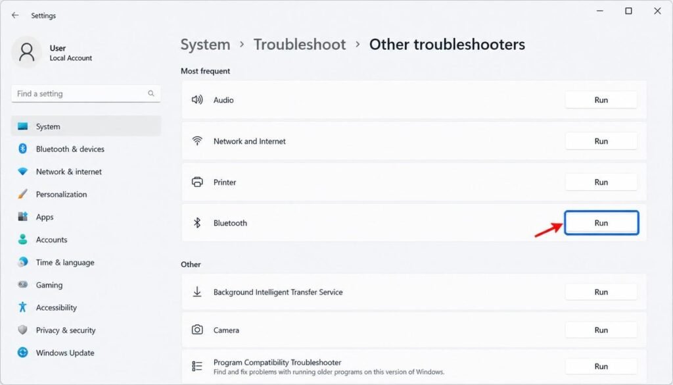The width and height of the screenshot is (673, 385).
Task: Click the 'Local Account' text
Action: click(71, 58)
